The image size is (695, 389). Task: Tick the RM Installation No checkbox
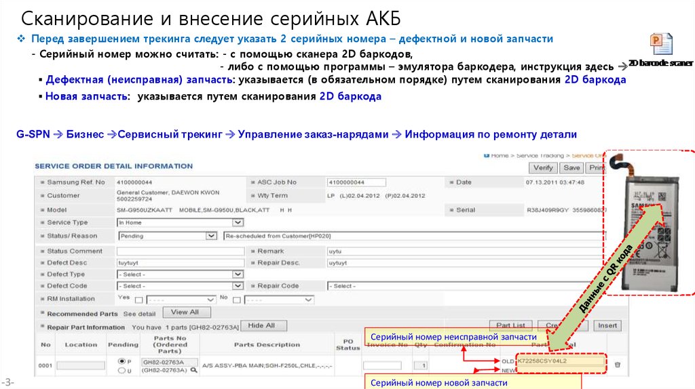click(236, 300)
